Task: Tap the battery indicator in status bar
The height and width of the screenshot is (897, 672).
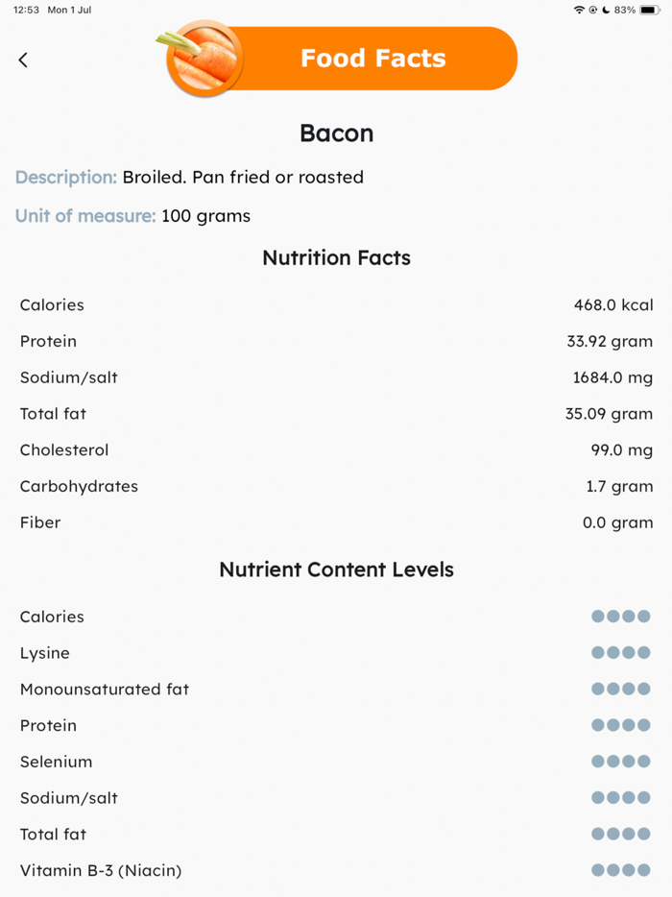Action: 648,10
